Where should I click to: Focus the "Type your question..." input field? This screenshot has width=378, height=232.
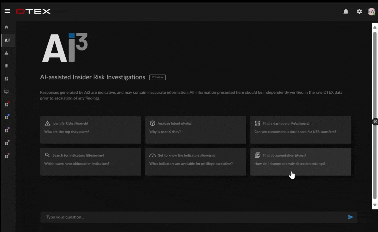pyautogui.click(x=194, y=217)
